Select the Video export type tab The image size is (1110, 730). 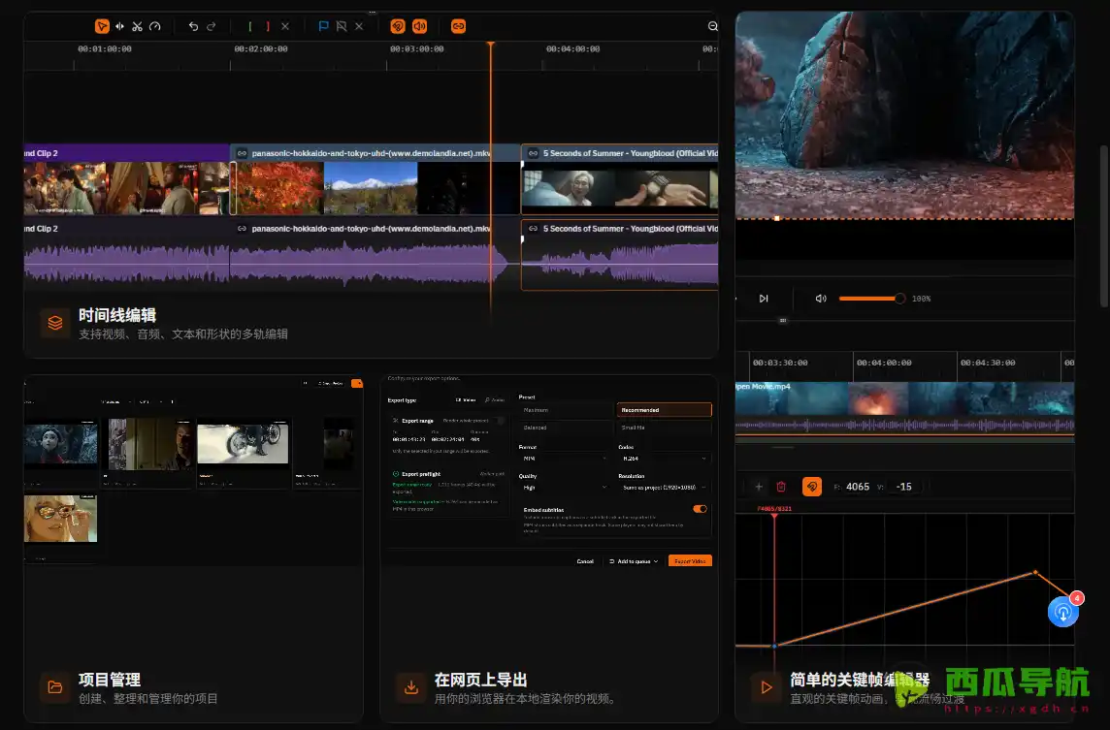tap(466, 400)
